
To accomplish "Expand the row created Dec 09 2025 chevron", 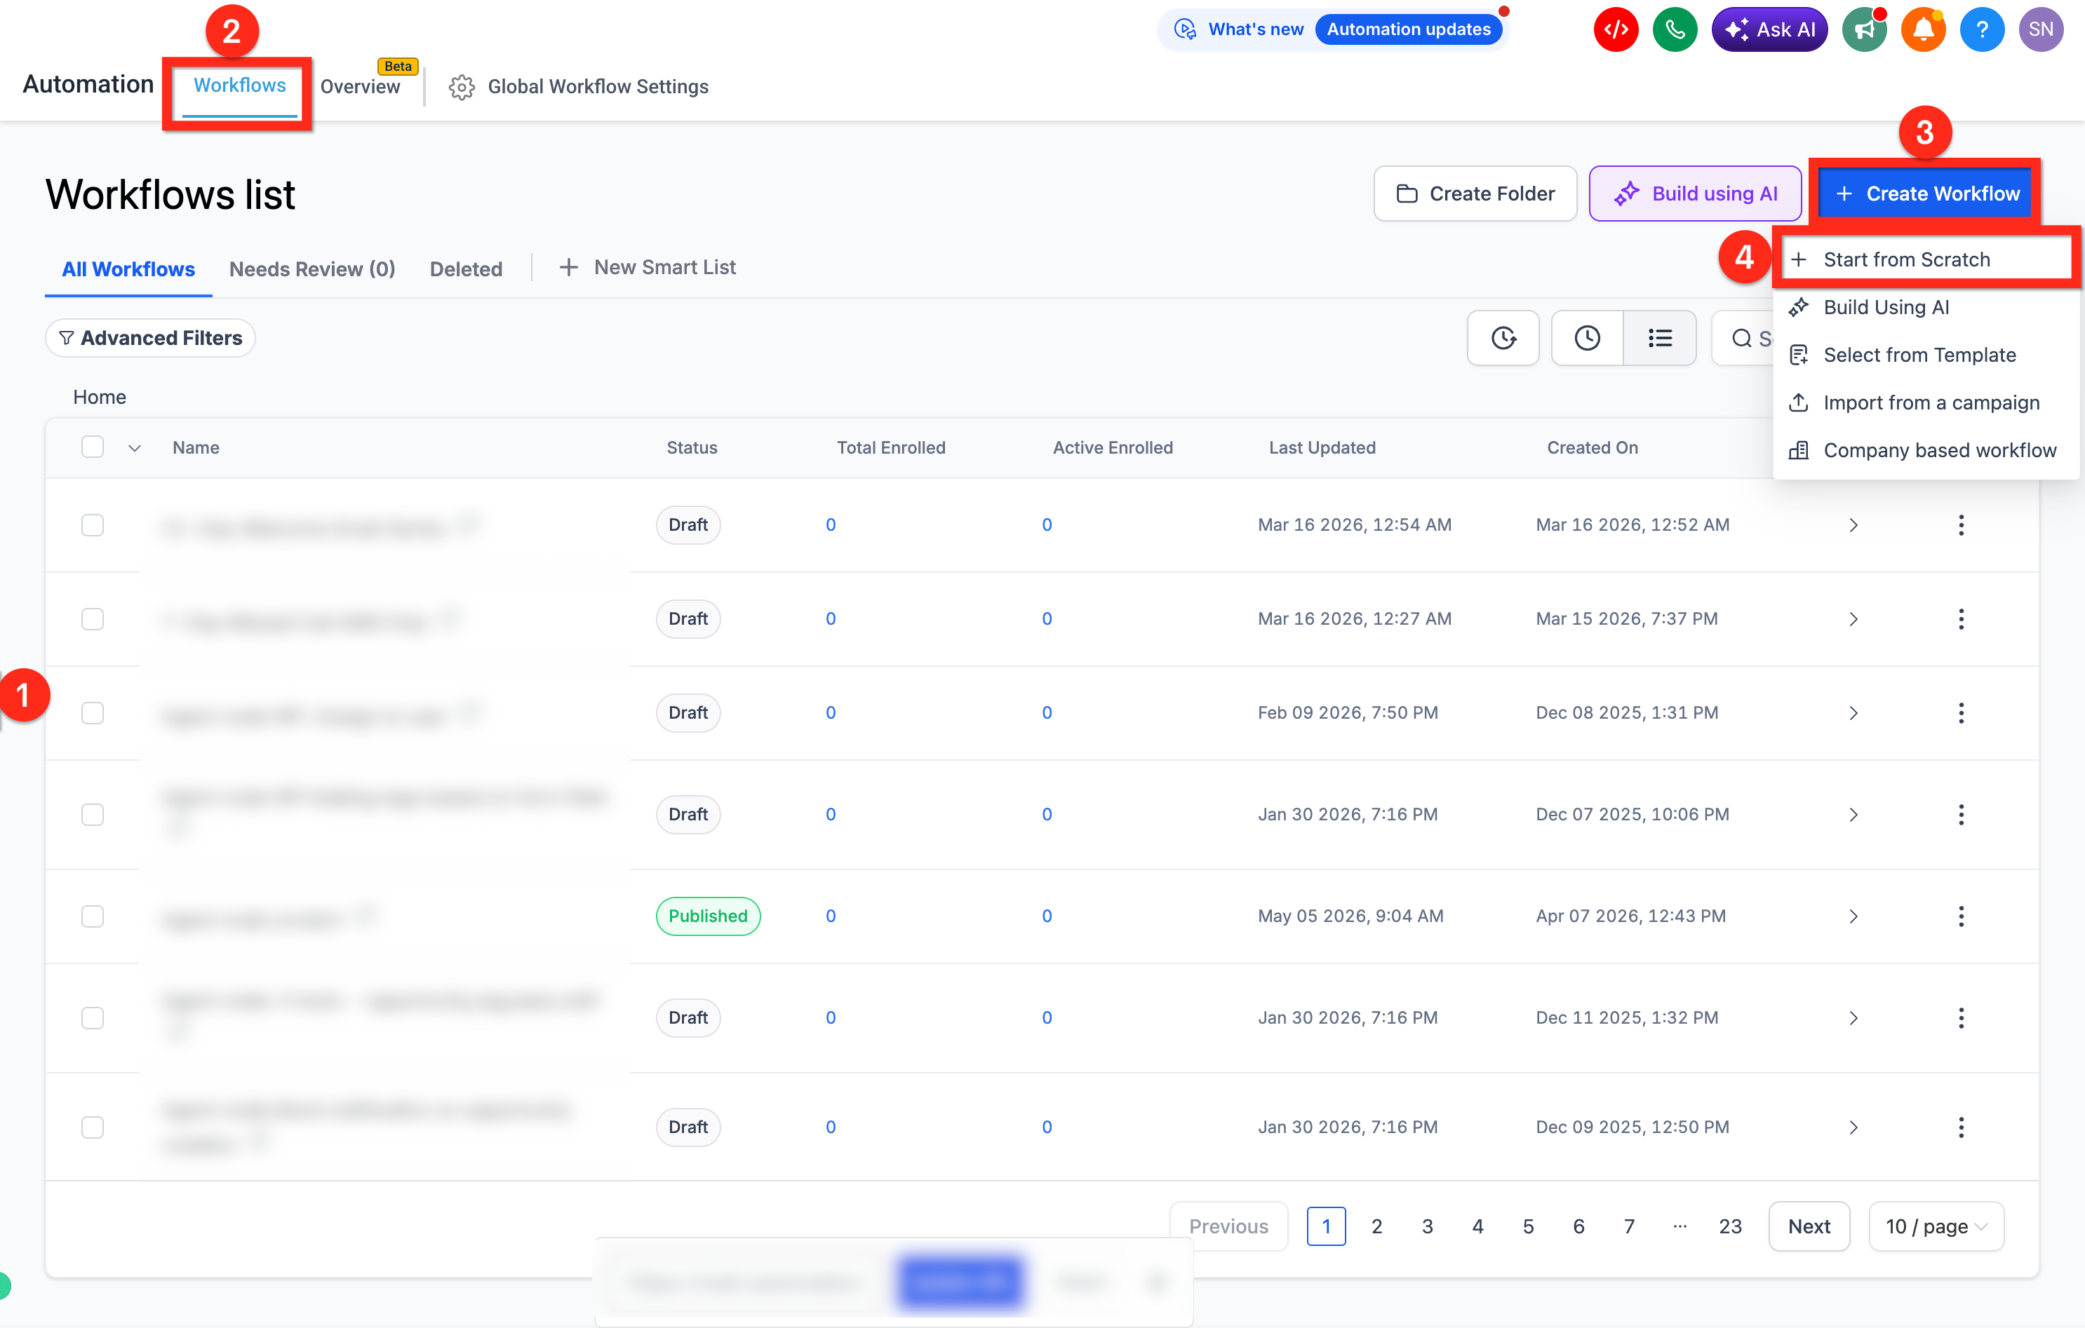I will pos(1853,1127).
